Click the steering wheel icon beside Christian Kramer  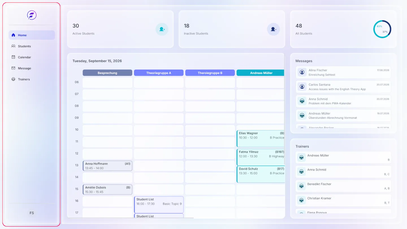(302, 200)
